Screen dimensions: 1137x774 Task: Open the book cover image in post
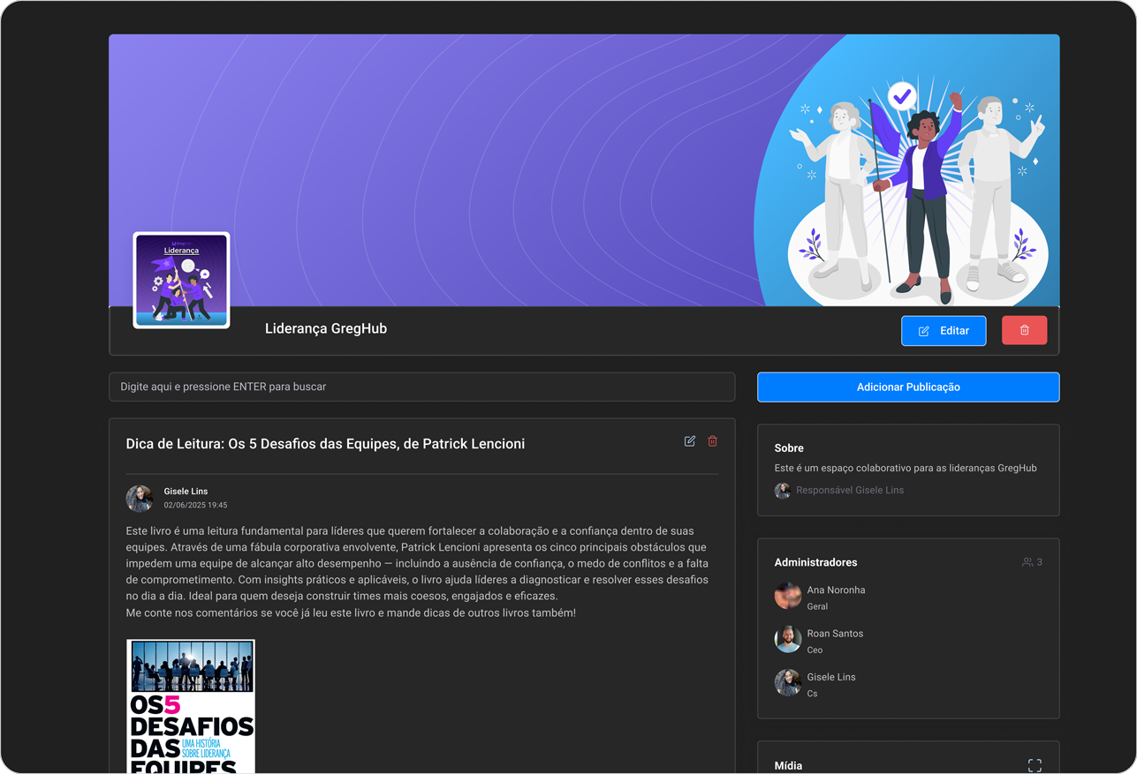(191, 706)
